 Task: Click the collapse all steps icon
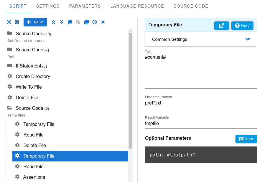click(x=17, y=22)
